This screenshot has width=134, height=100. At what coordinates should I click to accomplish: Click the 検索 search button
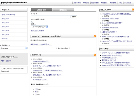coord(74,17)
